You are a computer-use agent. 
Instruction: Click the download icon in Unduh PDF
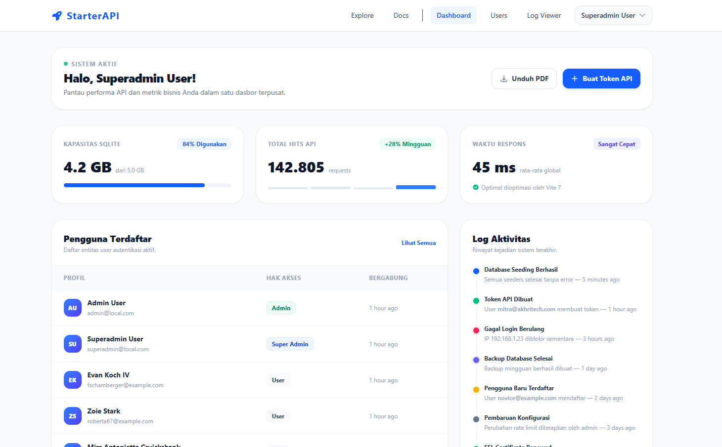click(504, 79)
